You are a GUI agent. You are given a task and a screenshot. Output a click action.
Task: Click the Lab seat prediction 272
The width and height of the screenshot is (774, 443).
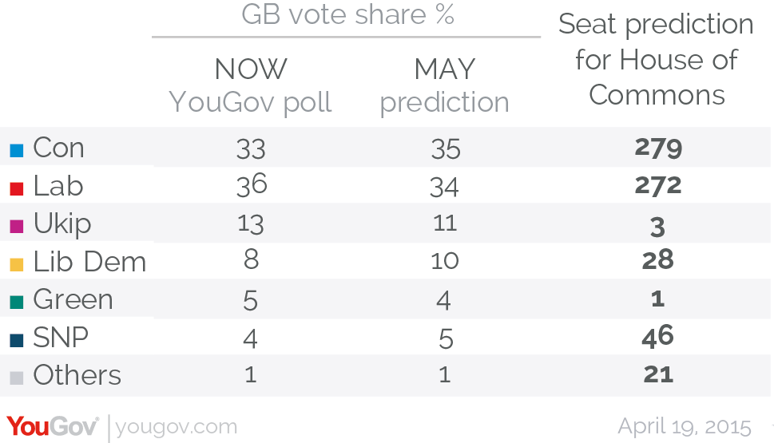(x=658, y=186)
